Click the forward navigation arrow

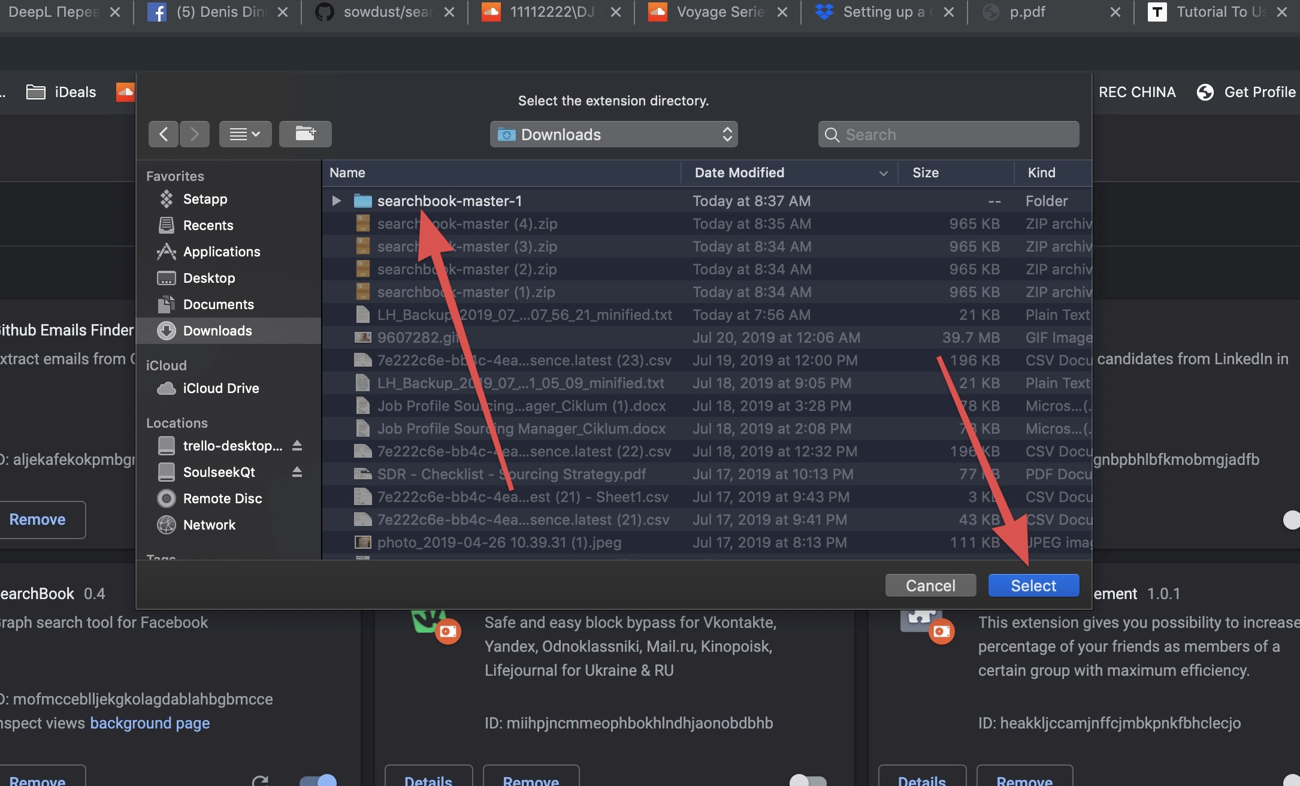tap(194, 134)
